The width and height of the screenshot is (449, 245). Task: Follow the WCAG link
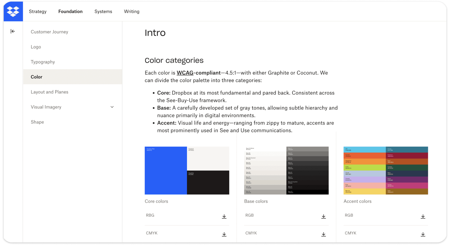click(x=185, y=73)
